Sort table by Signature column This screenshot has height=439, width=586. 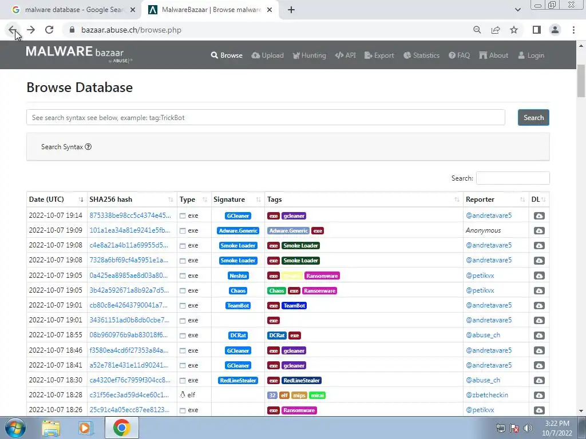pos(237,199)
